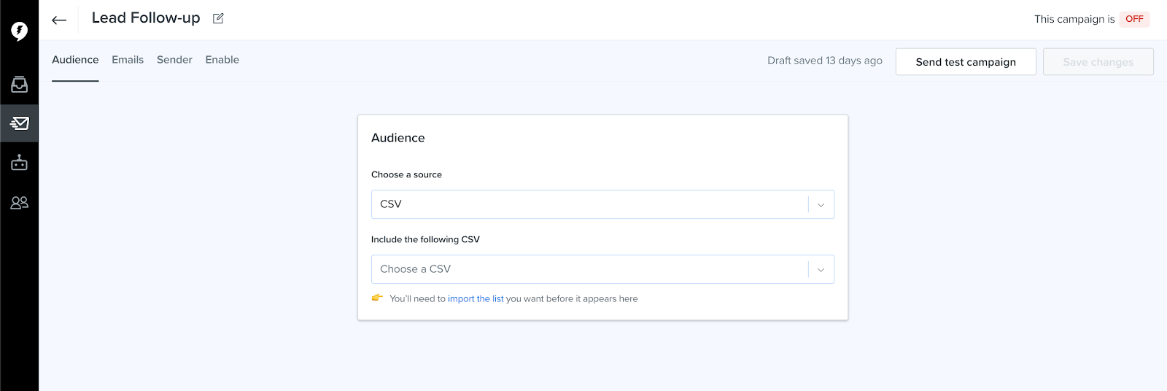1167x391 pixels.
Task: Switch to the Sender tab
Action: pyautogui.click(x=174, y=60)
